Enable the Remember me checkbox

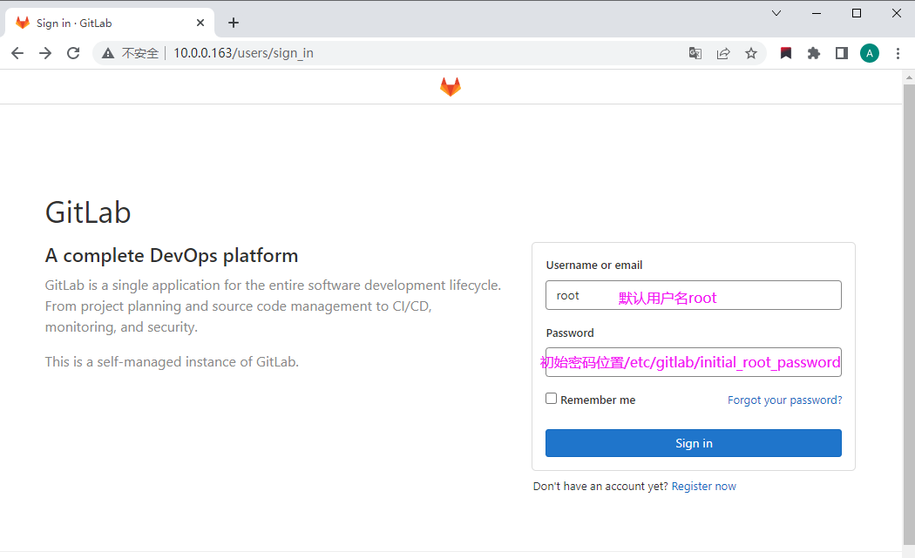pyautogui.click(x=552, y=399)
